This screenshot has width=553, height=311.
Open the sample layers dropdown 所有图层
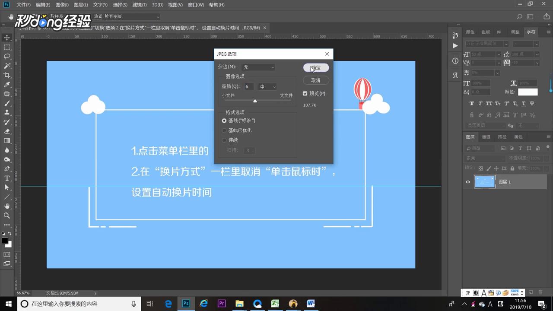tap(131, 16)
